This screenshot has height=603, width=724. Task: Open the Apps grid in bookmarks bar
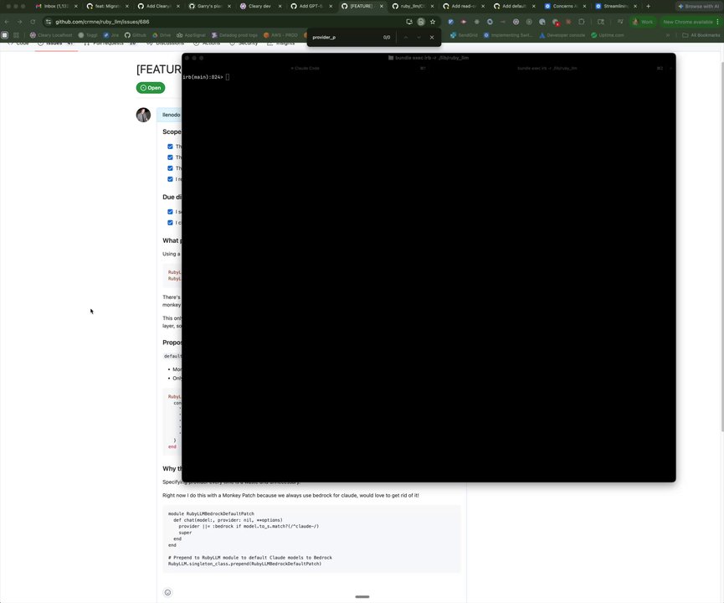pyautogui.click(x=5, y=35)
